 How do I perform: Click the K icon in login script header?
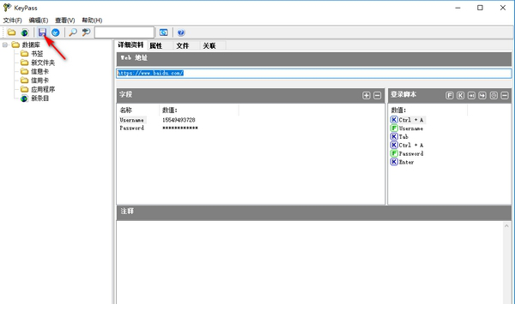pyautogui.click(x=460, y=95)
